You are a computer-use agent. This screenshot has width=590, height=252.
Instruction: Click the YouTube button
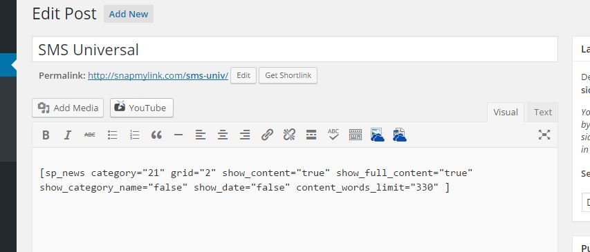142,108
